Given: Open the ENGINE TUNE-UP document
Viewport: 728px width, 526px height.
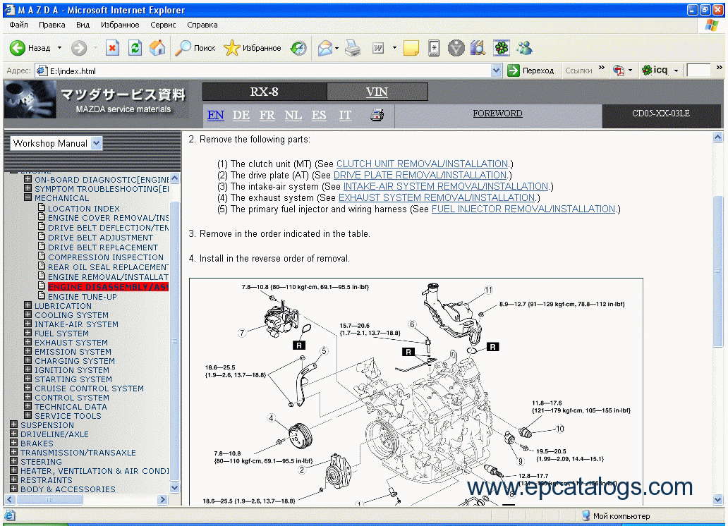Looking at the screenshot, I should click(83, 297).
